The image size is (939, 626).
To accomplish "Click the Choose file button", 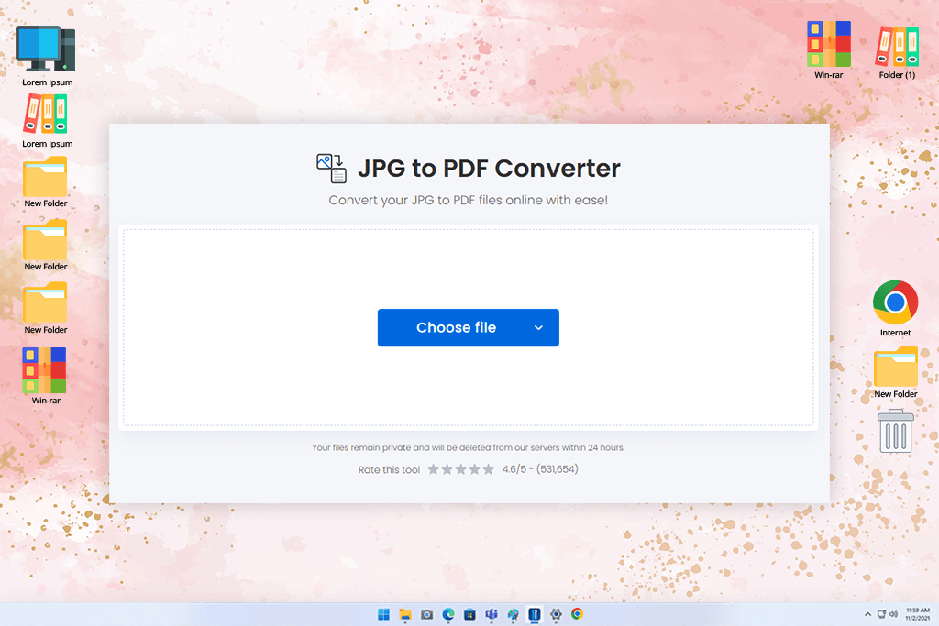I will (468, 327).
